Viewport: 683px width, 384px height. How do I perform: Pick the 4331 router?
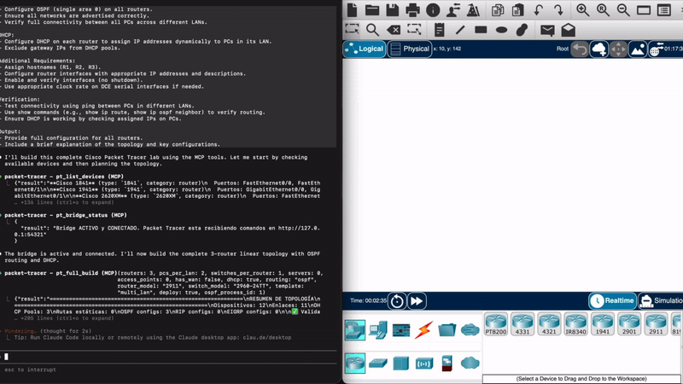[x=522, y=324]
